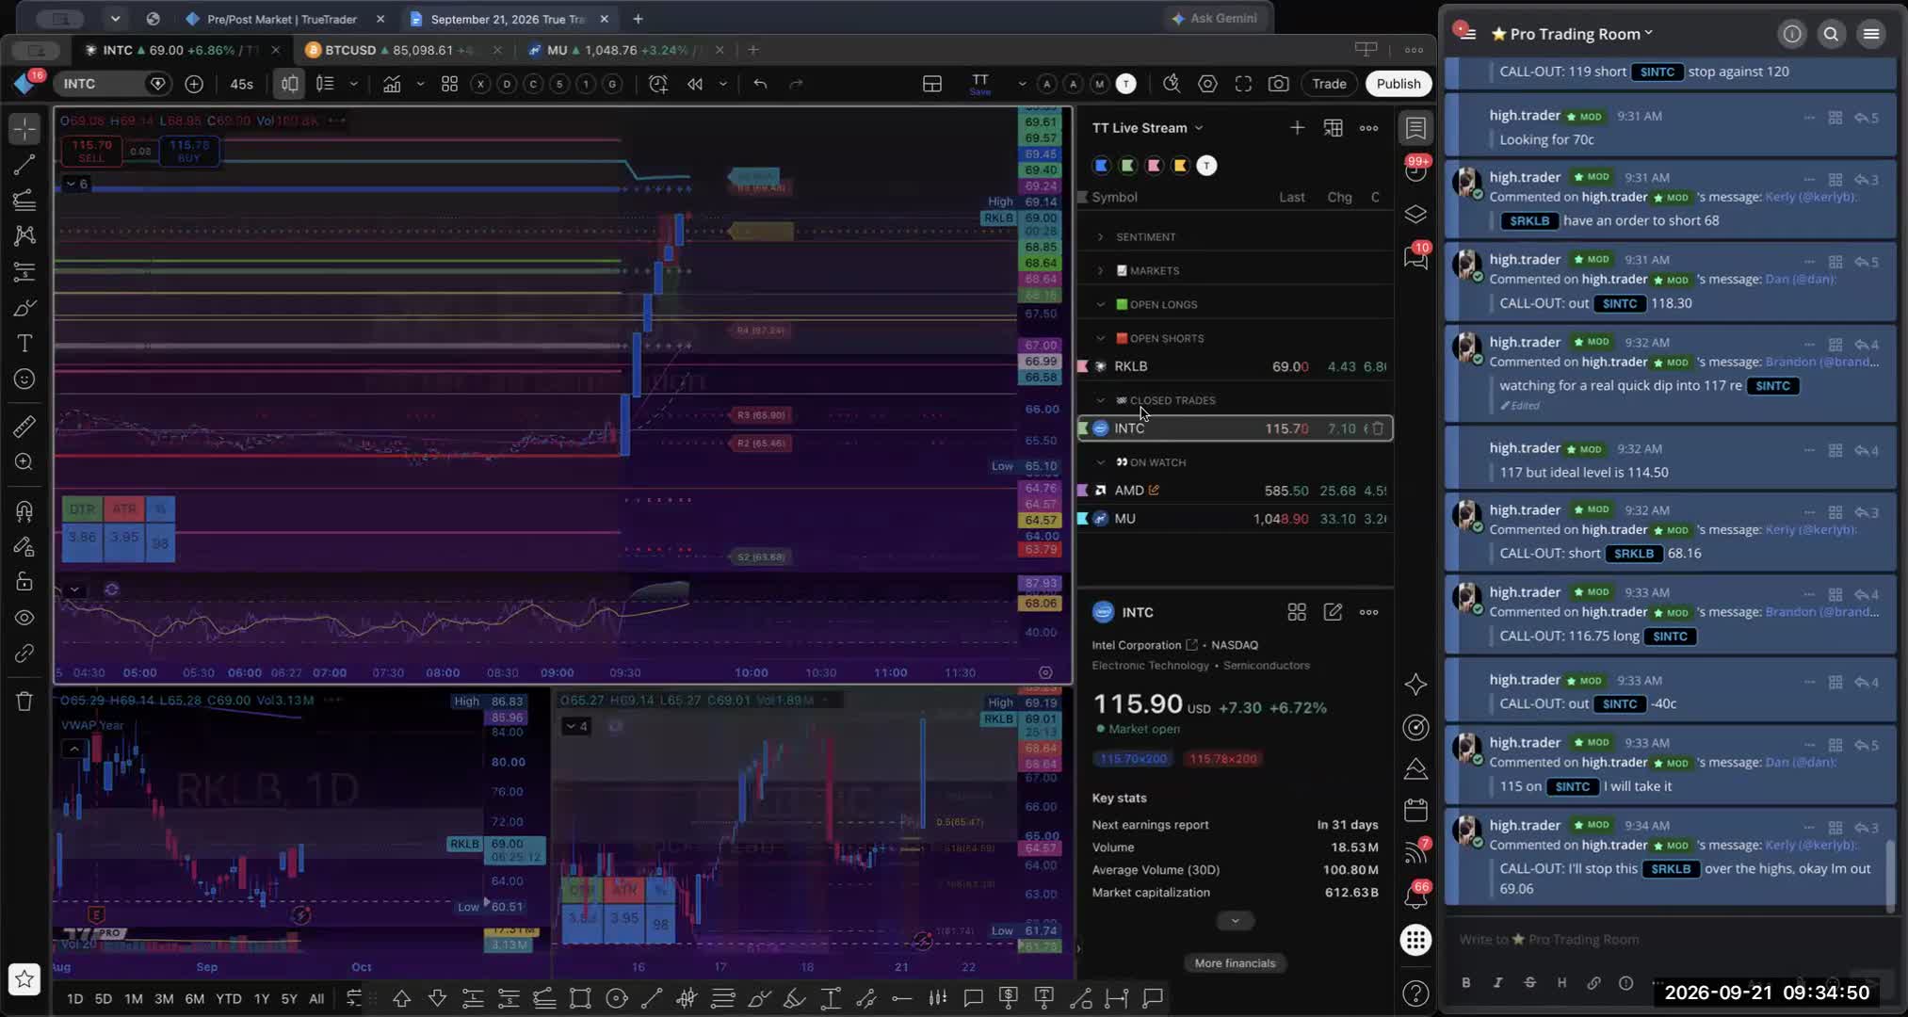The width and height of the screenshot is (1908, 1017).
Task: Collapse the ON WATCH section
Action: [1100, 462]
